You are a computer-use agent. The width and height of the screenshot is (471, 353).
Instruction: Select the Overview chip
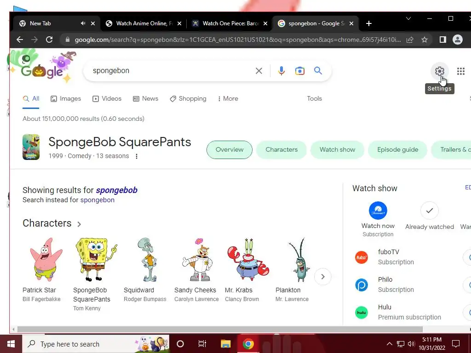click(x=230, y=149)
